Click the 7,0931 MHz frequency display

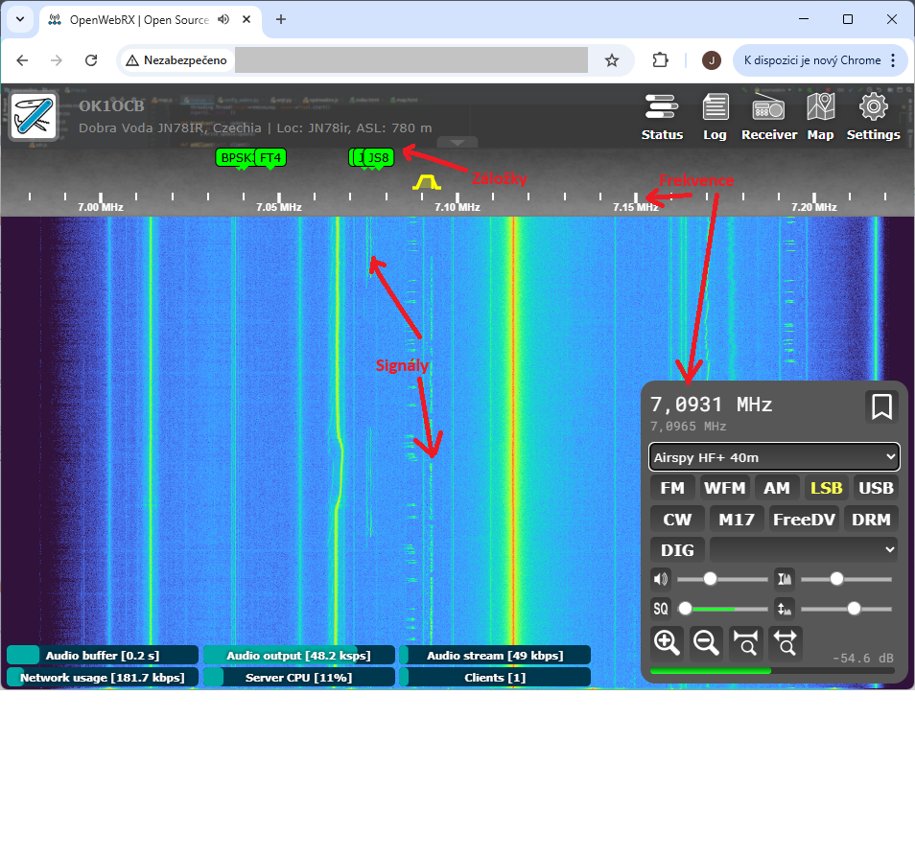(711, 405)
